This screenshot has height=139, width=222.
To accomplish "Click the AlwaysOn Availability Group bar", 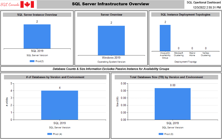I will click(165, 38).
